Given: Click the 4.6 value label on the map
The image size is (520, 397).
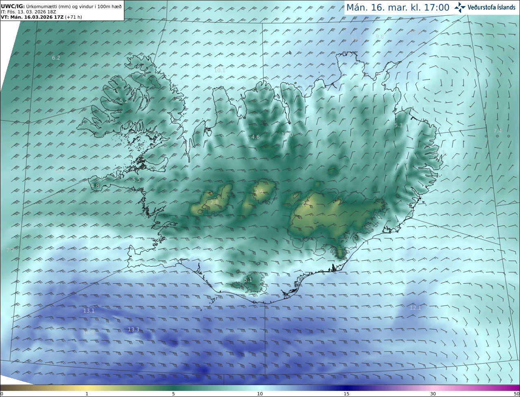Looking at the screenshot, I should tap(256, 137).
